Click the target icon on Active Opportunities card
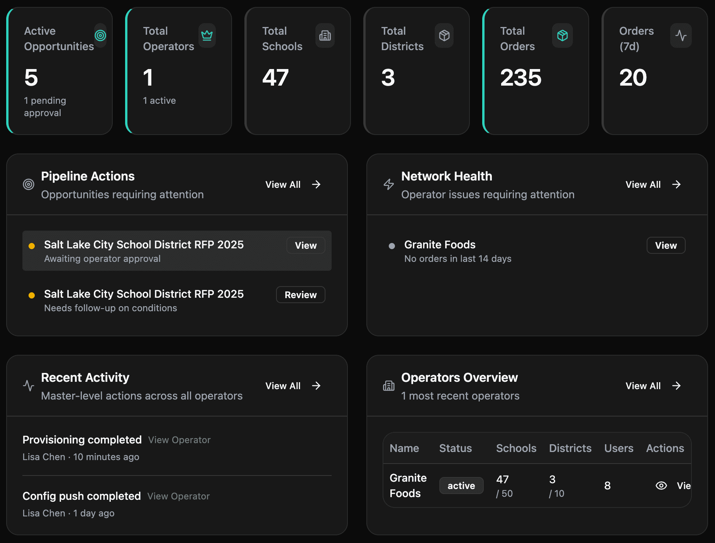Viewport: 715px width, 543px height. (x=101, y=35)
